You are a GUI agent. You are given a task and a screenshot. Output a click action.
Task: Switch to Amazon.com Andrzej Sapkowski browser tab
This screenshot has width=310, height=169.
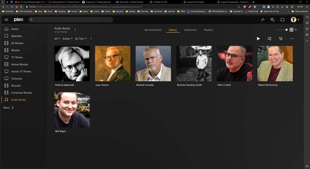98,2
